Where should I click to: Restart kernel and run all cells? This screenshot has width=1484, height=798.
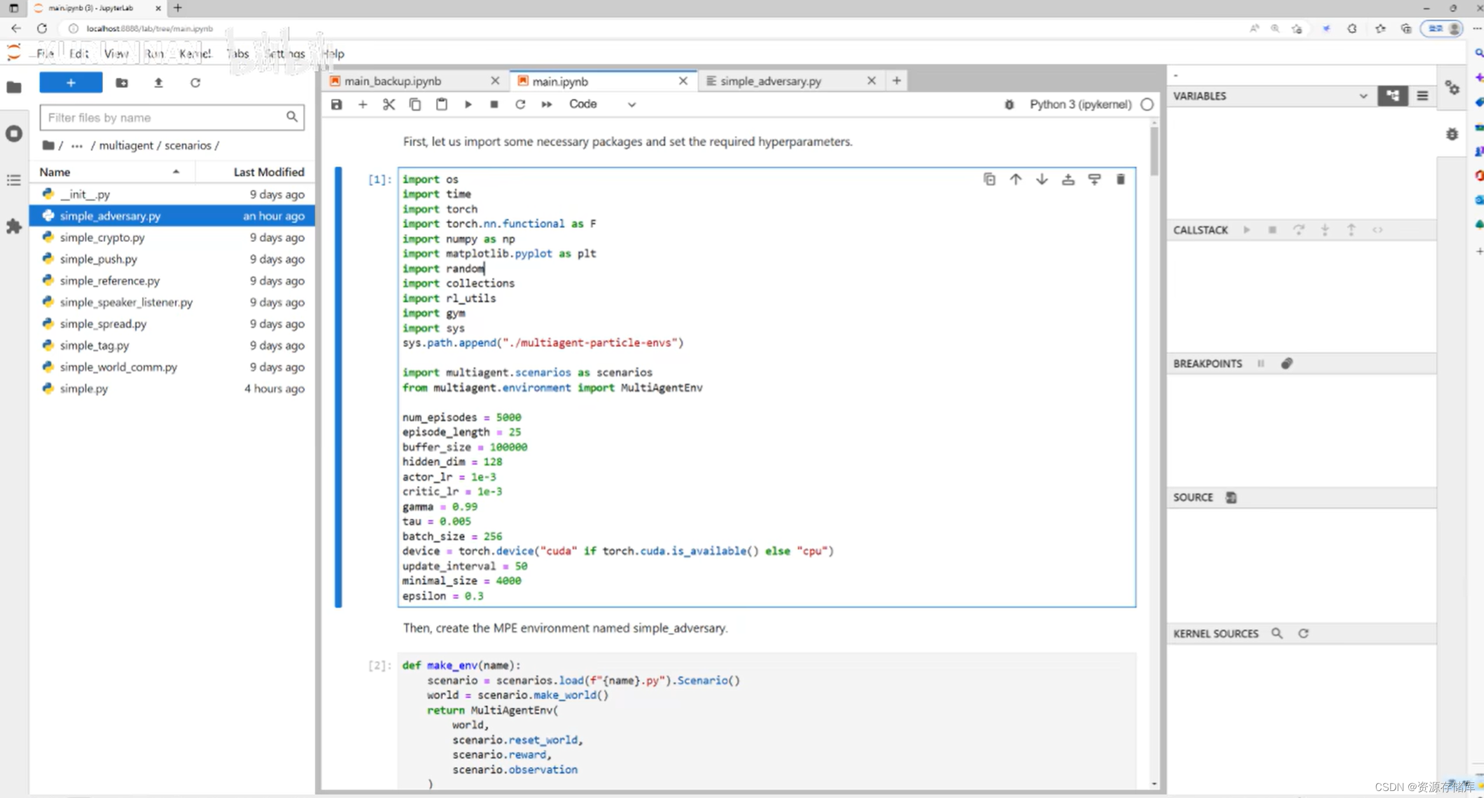click(546, 104)
